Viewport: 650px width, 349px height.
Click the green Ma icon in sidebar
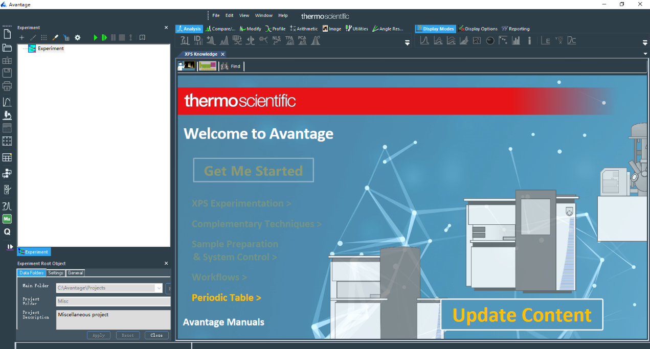pos(7,219)
